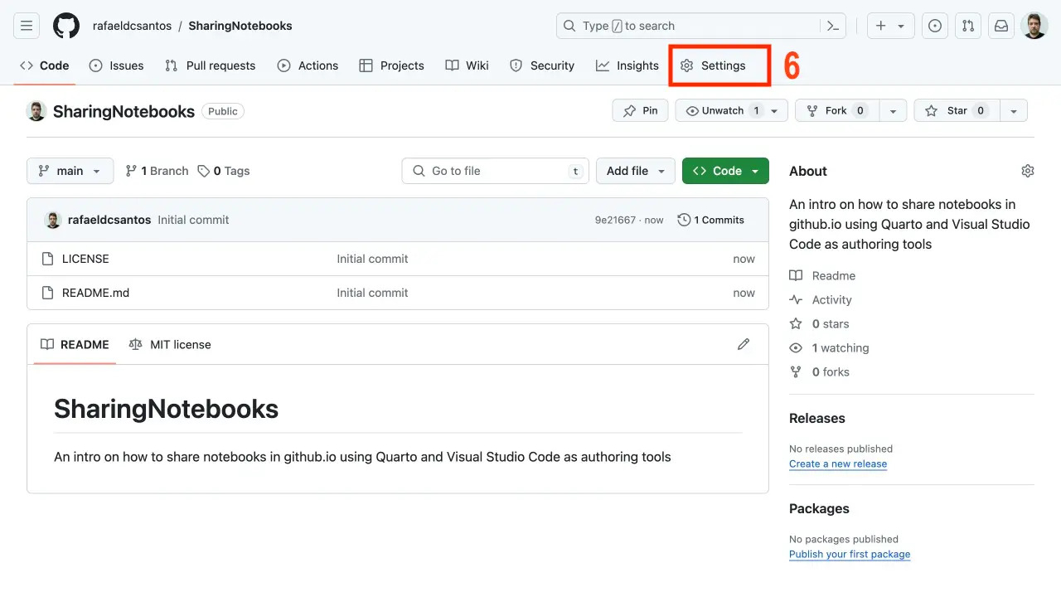Click the commit author avatar
The image size is (1061, 597).
[53, 220]
